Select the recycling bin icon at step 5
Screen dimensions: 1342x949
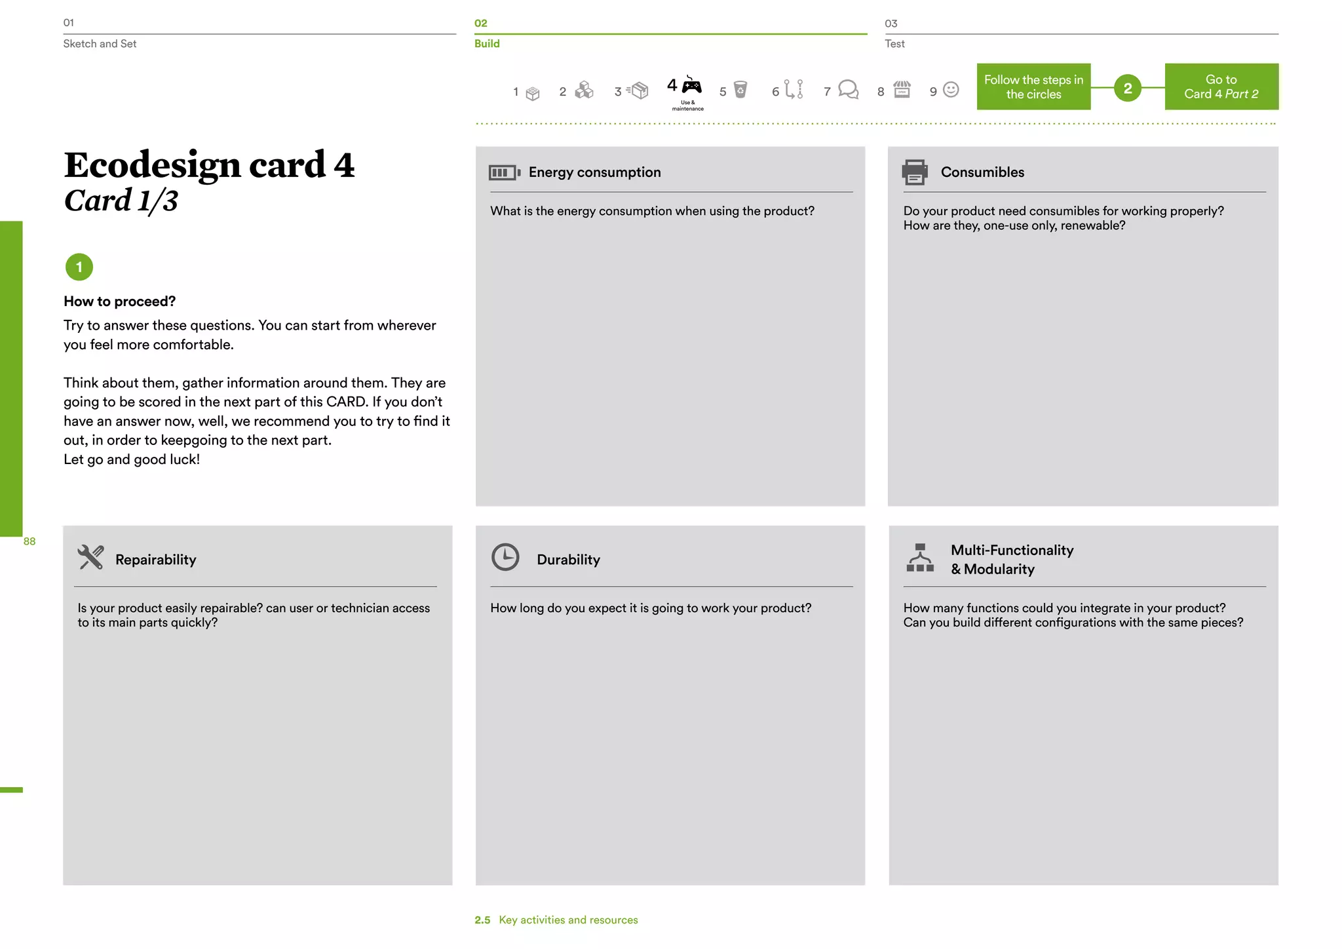740,89
